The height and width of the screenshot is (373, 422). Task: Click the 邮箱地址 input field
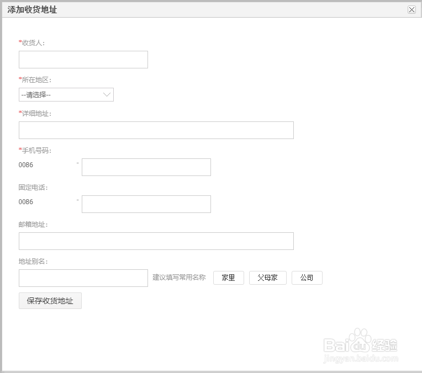pyautogui.click(x=156, y=241)
